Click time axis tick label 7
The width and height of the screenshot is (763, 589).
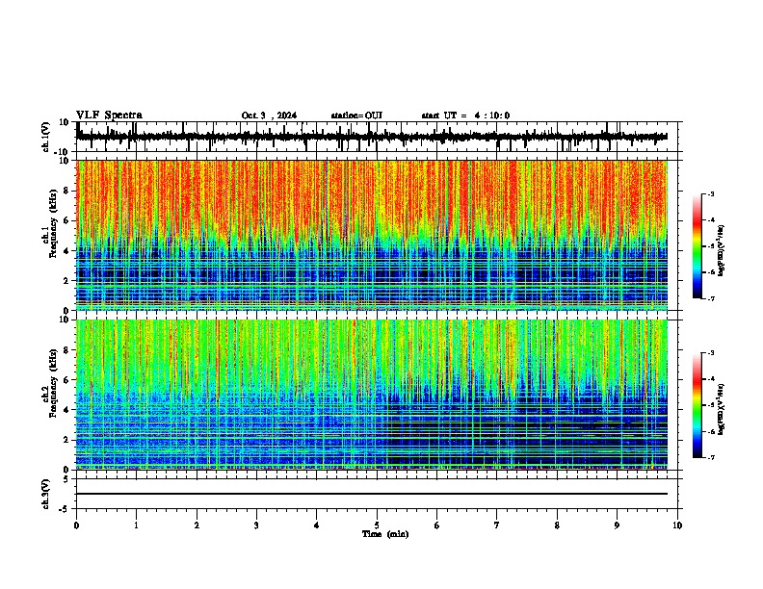(x=497, y=525)
